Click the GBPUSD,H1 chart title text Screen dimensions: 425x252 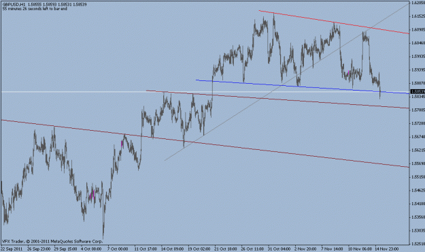tap(44, 5)
